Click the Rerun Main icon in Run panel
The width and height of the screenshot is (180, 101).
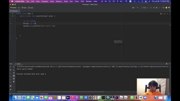coord(11,67)
